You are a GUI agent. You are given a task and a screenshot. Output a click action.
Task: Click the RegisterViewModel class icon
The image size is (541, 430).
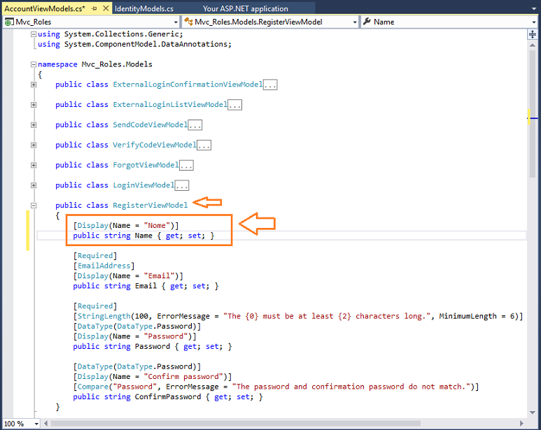[x=188, y=22]
